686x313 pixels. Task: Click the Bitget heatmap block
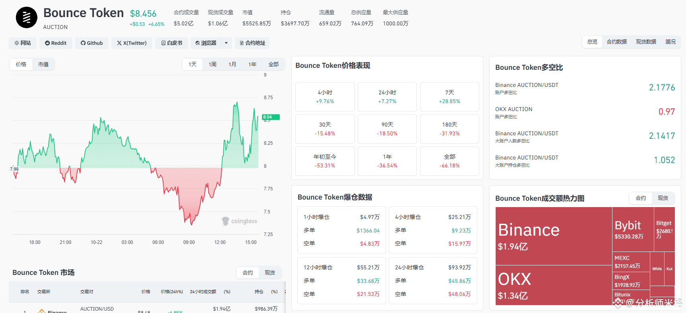(664, 229)
